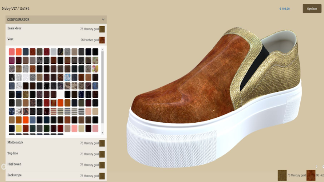Choose the light blue floral print swatch

[67, 77]
